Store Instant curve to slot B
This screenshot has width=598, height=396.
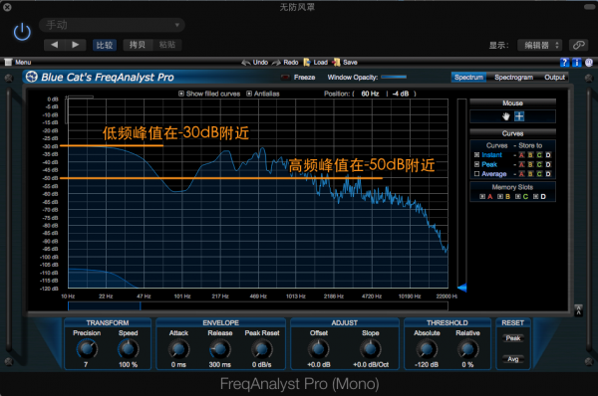530,155
